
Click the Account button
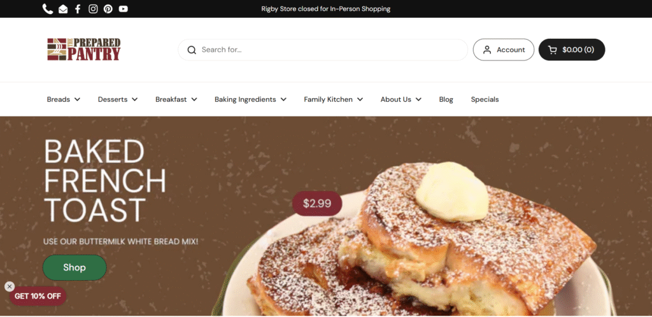pyautogui.click(x=504, y=50)
